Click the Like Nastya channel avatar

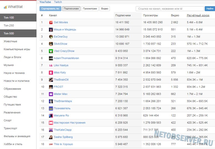point(51,65)
